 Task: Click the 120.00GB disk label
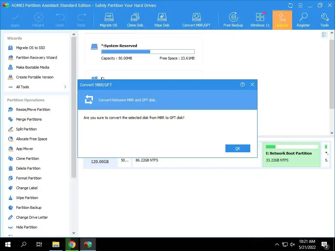point(100,161)
